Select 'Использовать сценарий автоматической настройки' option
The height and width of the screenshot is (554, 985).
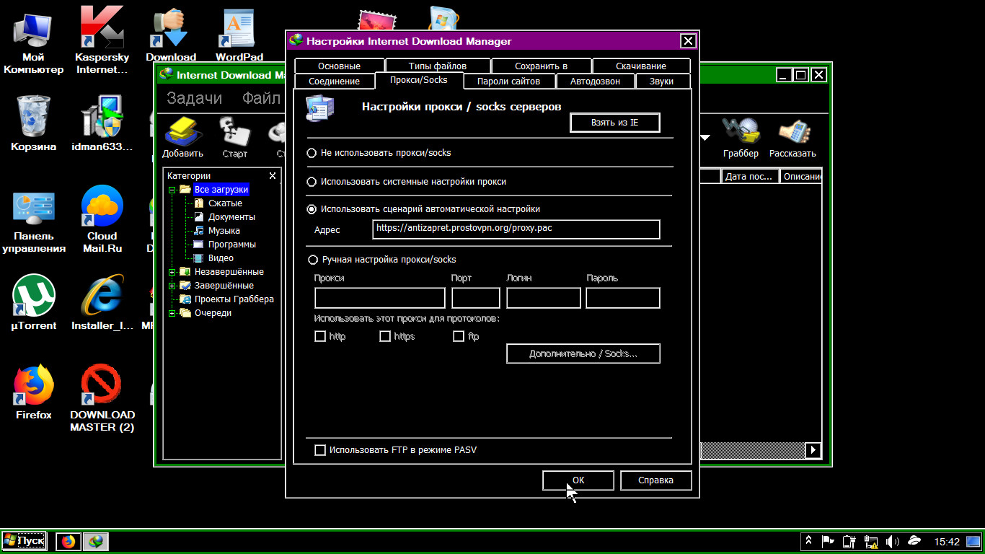(x=312, y=209)
